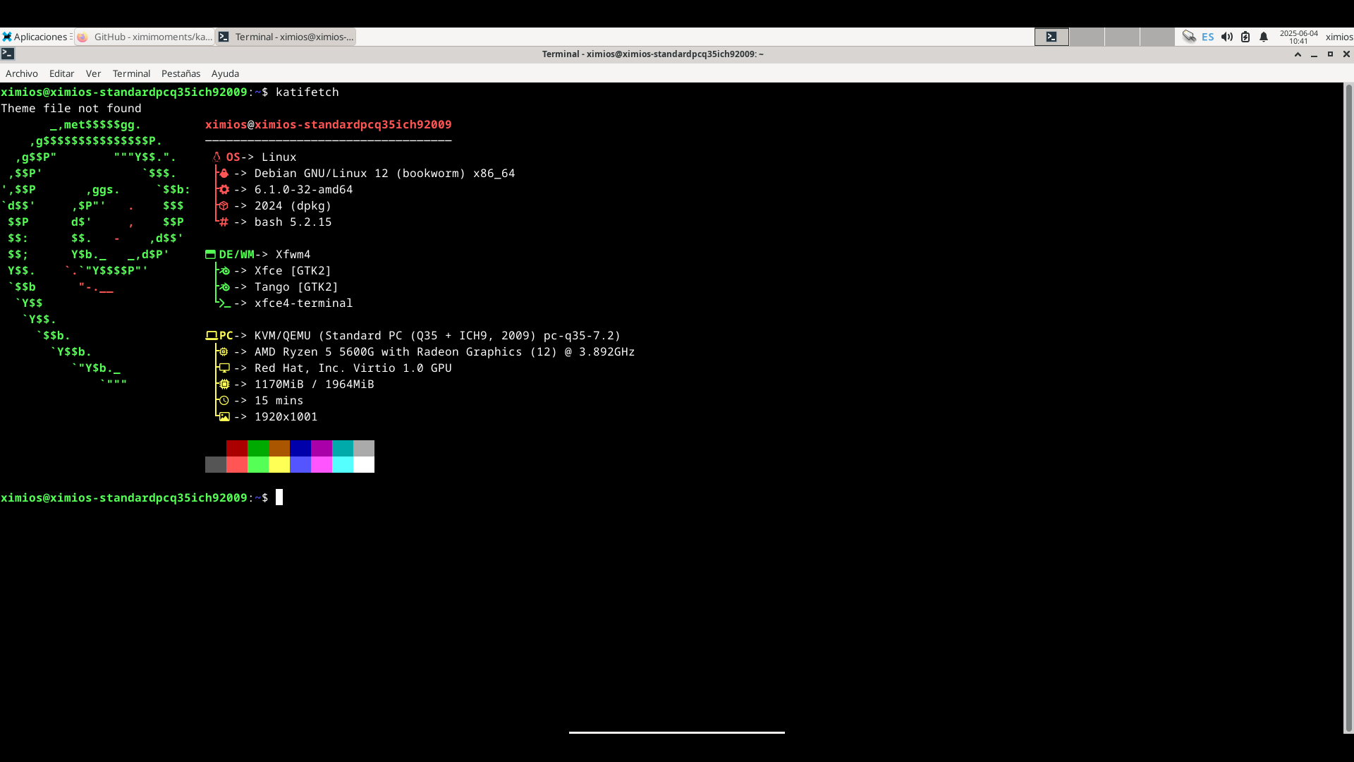Image resolution: width=1354 pixels, height=762 pixels.
Task: Click the terminal window menu icon in titlebar
Action: (x=8, y=54)
